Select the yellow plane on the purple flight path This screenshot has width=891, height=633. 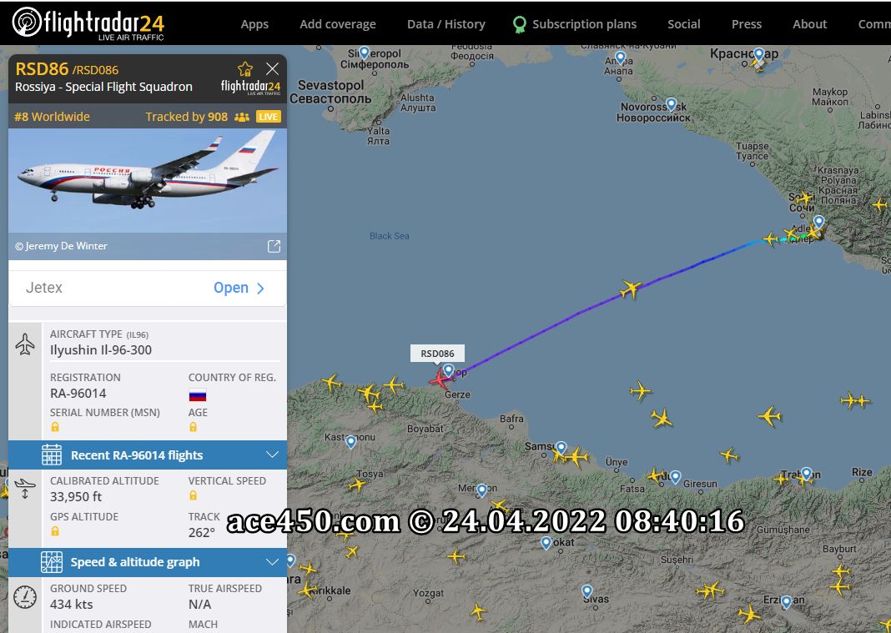click(x=630, y=289)
